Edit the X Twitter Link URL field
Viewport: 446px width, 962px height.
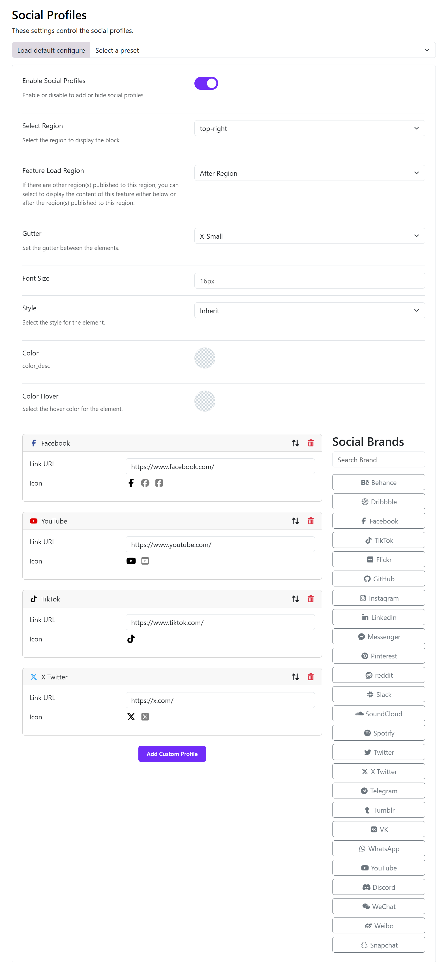click(220, 700)
